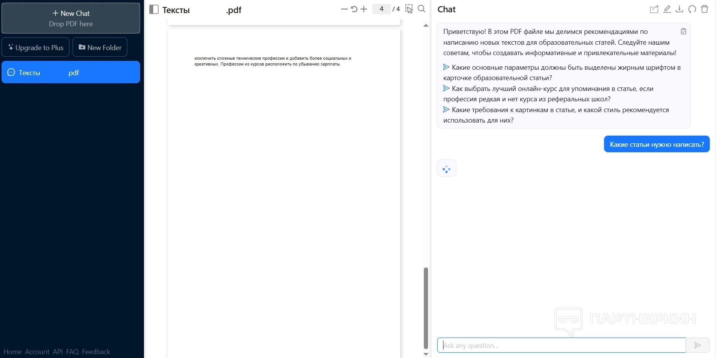Click the '/ 4' total pages label

tap(396, 9)
